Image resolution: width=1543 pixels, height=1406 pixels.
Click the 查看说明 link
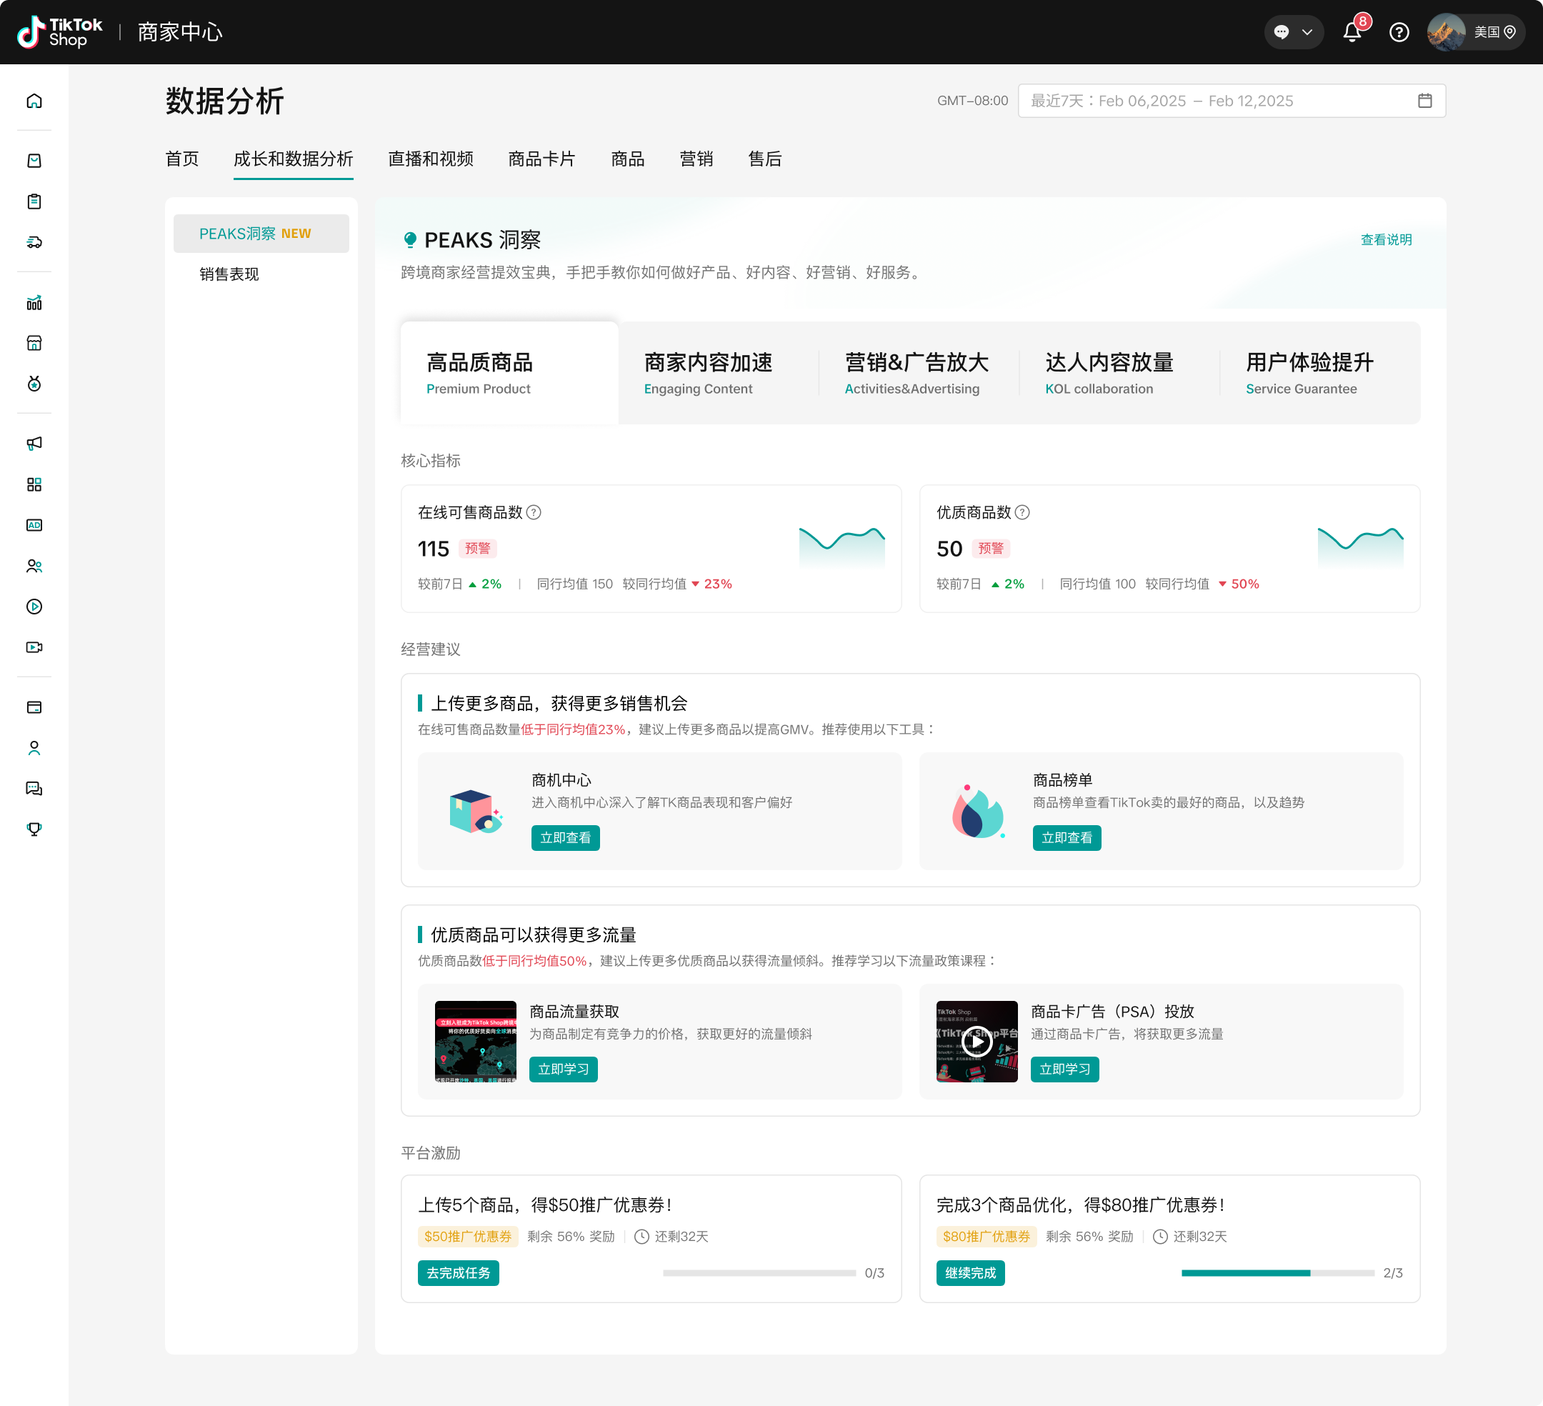click(1386, 239)
